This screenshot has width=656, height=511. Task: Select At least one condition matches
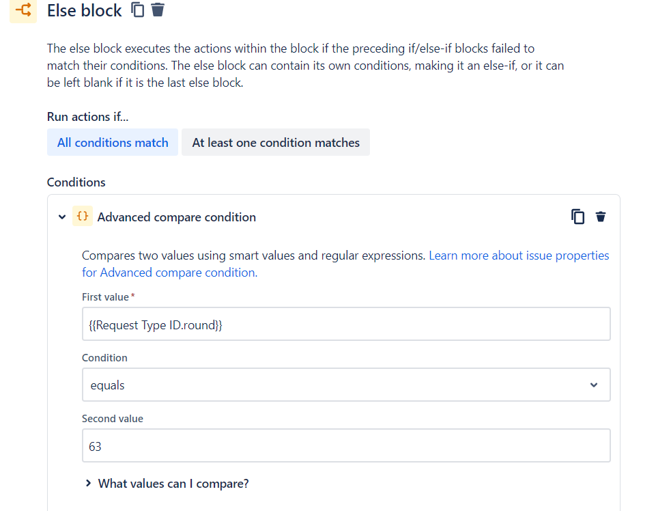coord(276,142)
